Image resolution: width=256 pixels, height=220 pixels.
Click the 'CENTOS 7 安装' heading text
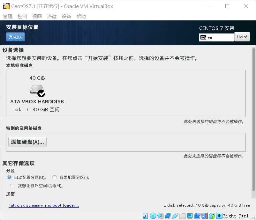pyautogui.click(x=217, y=28)
